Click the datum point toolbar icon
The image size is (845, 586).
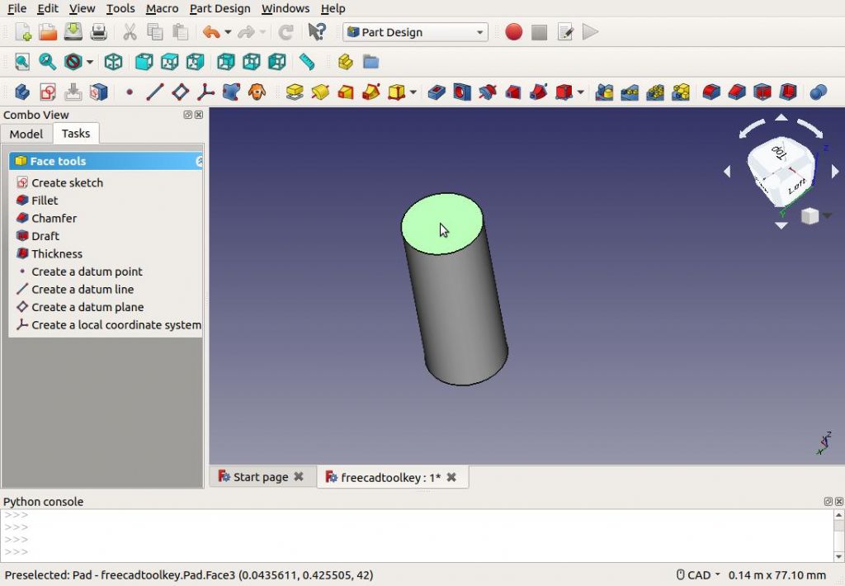click(x=130, y=92)
